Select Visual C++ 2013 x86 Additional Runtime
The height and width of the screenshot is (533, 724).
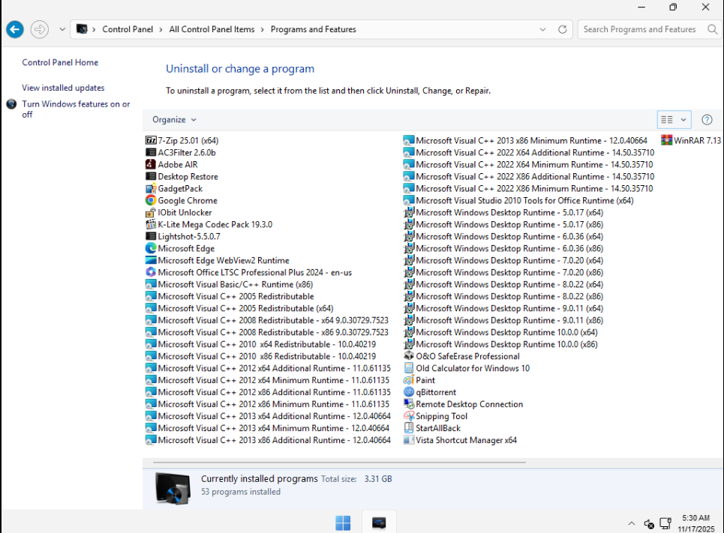click(x=269, y=440)
